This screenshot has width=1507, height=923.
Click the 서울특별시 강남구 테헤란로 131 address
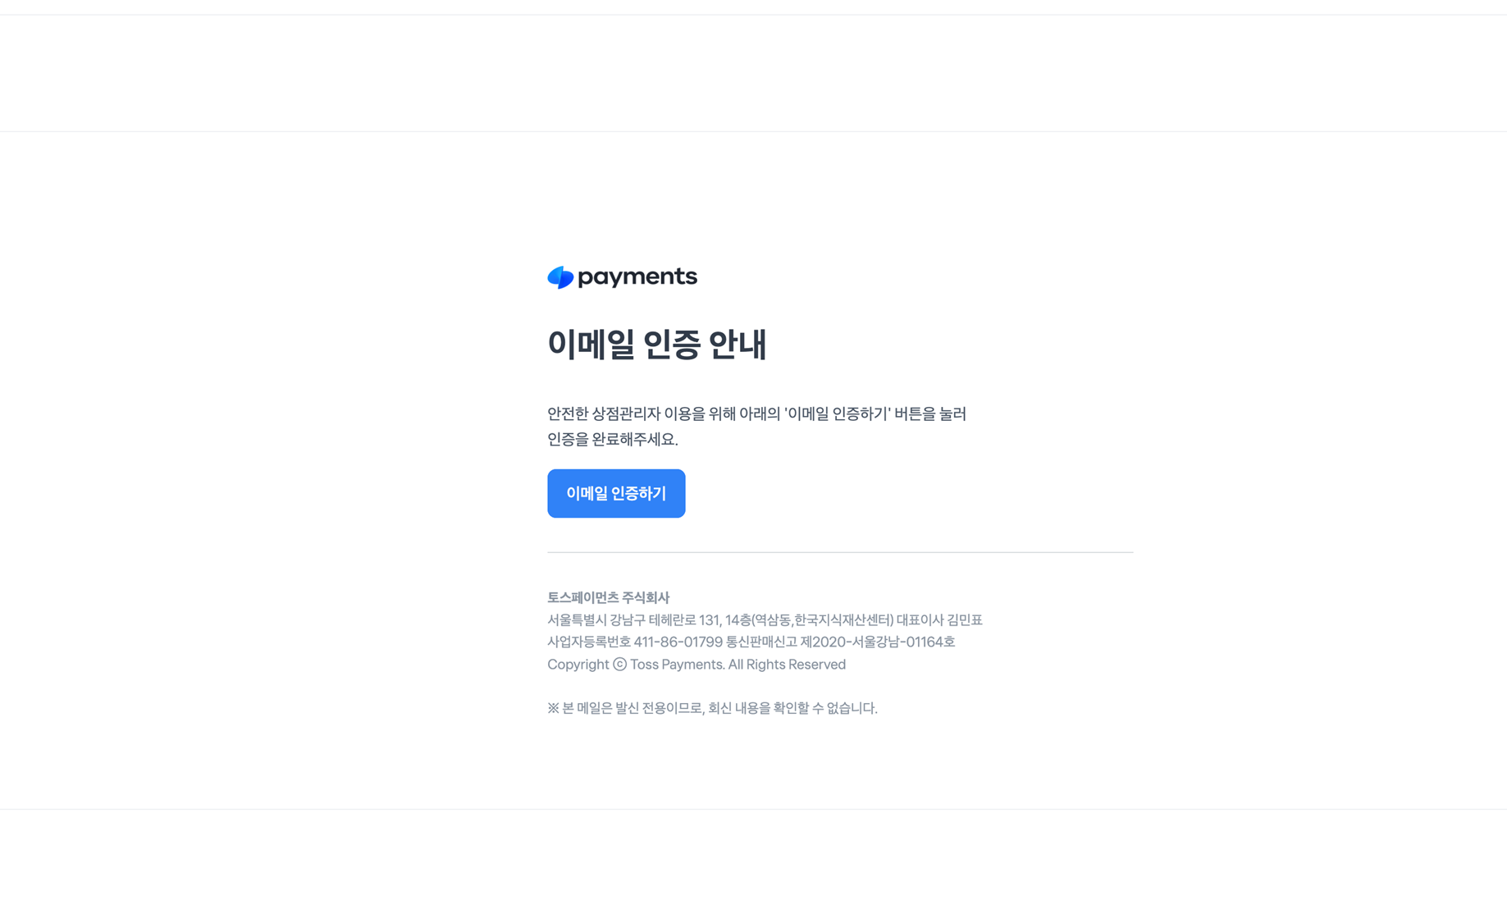(634, 620)
